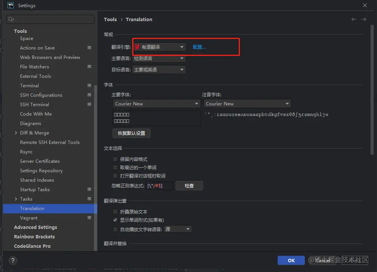Select Remote SSH External Tools

click(50, 142)
